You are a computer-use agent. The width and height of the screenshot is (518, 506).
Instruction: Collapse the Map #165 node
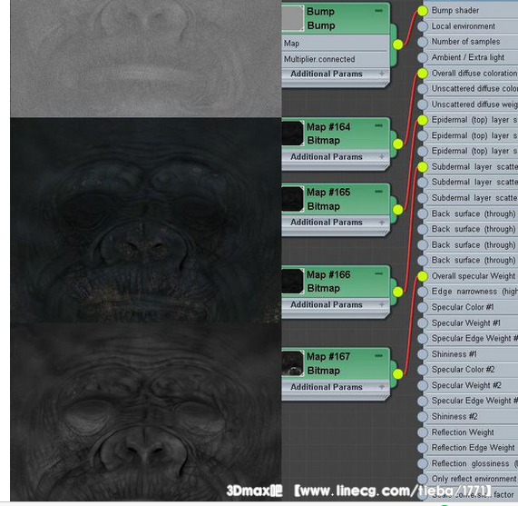click(378, 192)
